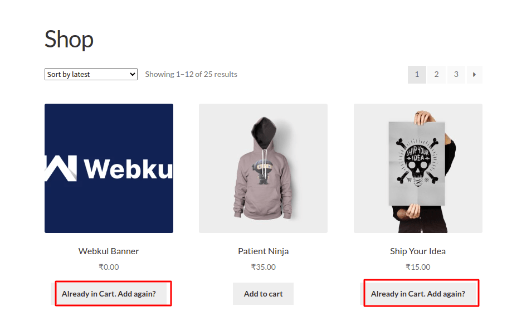Image resolution: width=507 pixels, height=335 pixels.
Task: Click Already in Cart for Ship Your Idea
Action: coord(421,293)
